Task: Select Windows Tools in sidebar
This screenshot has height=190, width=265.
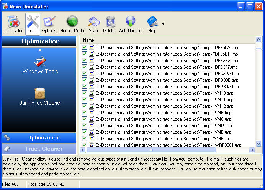Action: (x=40, y=64)
